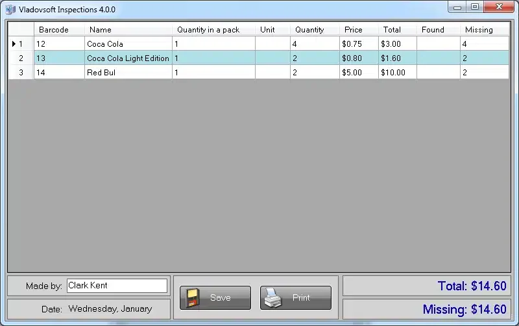The width and height of the screenshot is (519, 326).
Task: Click the $3.00 total cell
Action: click(398, 44)
